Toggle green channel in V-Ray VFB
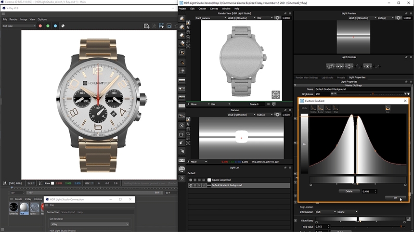414x232 pixels. [48, 26]
